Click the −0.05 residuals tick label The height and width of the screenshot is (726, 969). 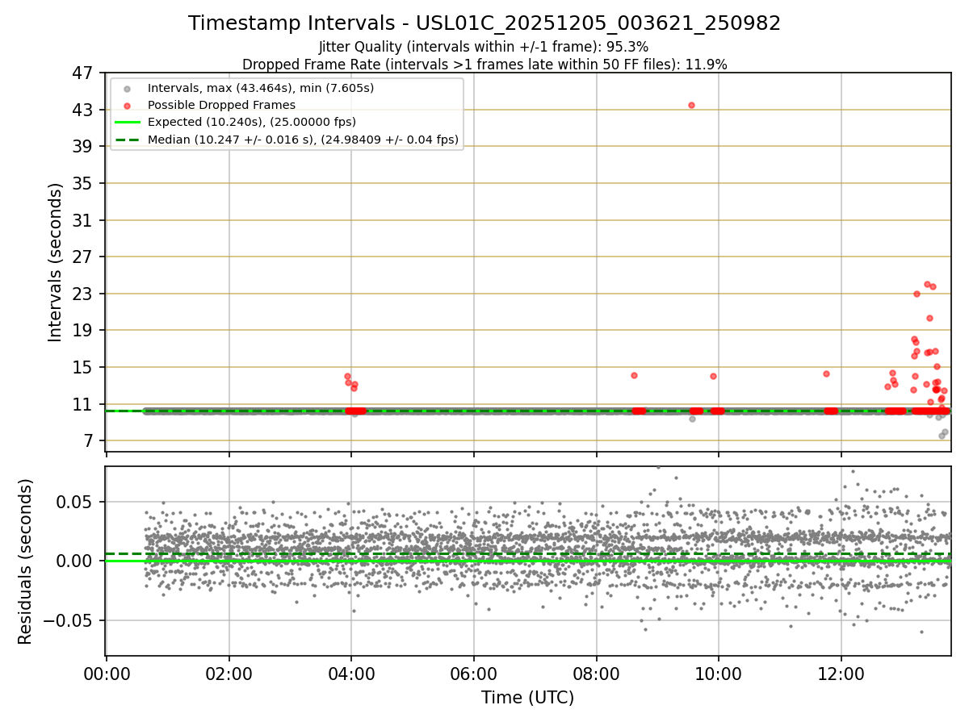(x=72, y=621)
